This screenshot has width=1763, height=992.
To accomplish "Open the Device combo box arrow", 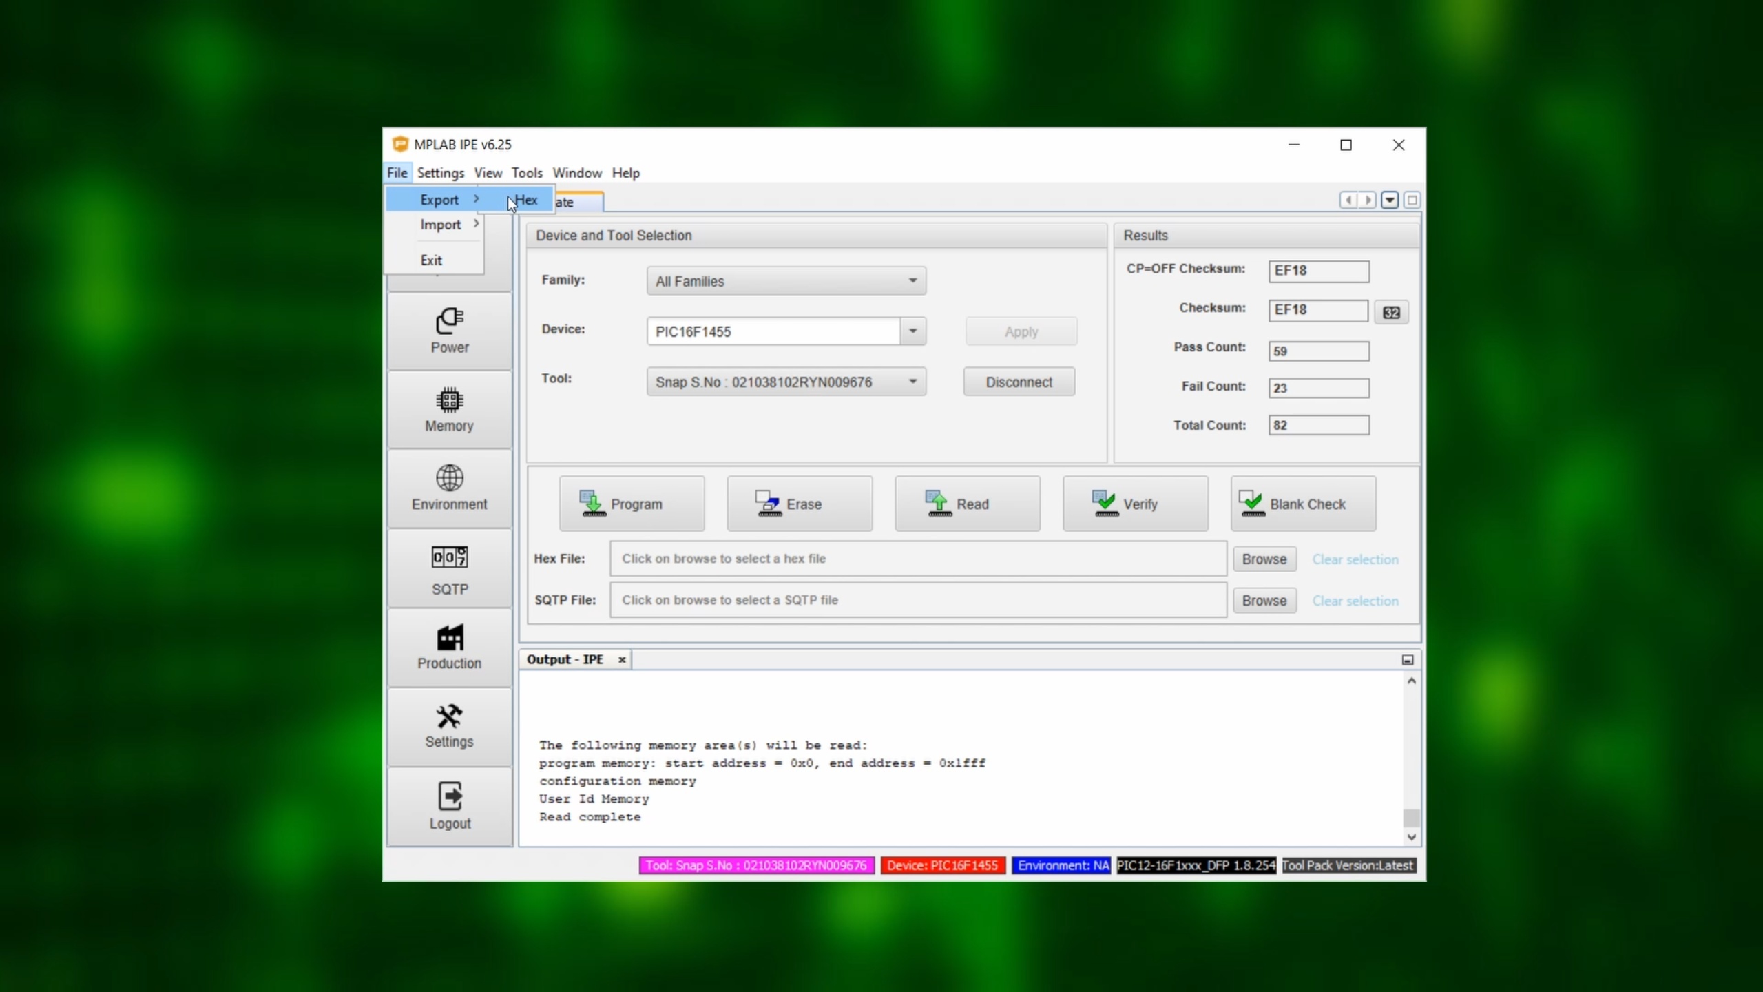I will (x=912, y=331).
